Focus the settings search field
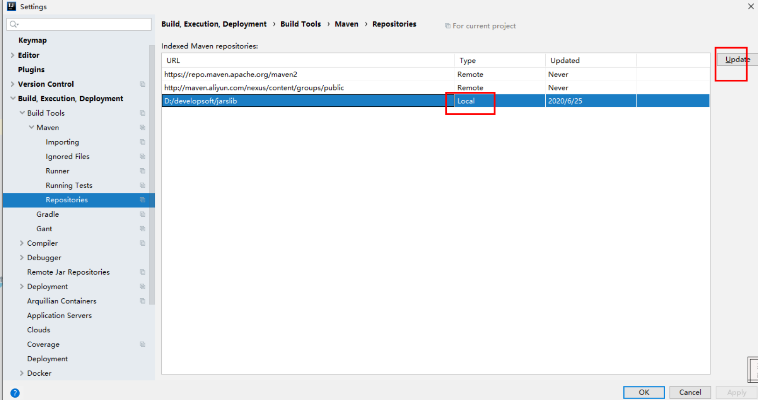The image size is (758, 400). click(x=79, y=24)
